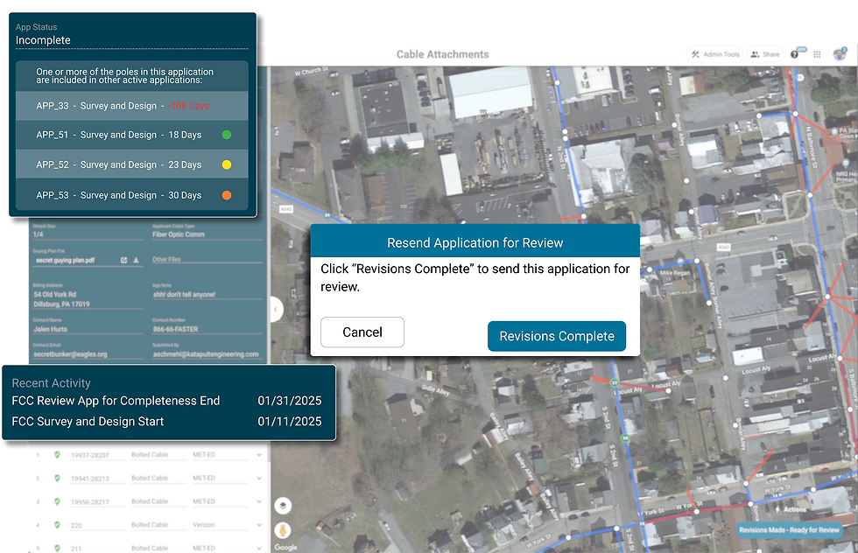Click the FCC Survey and Design Start entry
The height and width of the screenshot is (553, 858).
[166, 422]
